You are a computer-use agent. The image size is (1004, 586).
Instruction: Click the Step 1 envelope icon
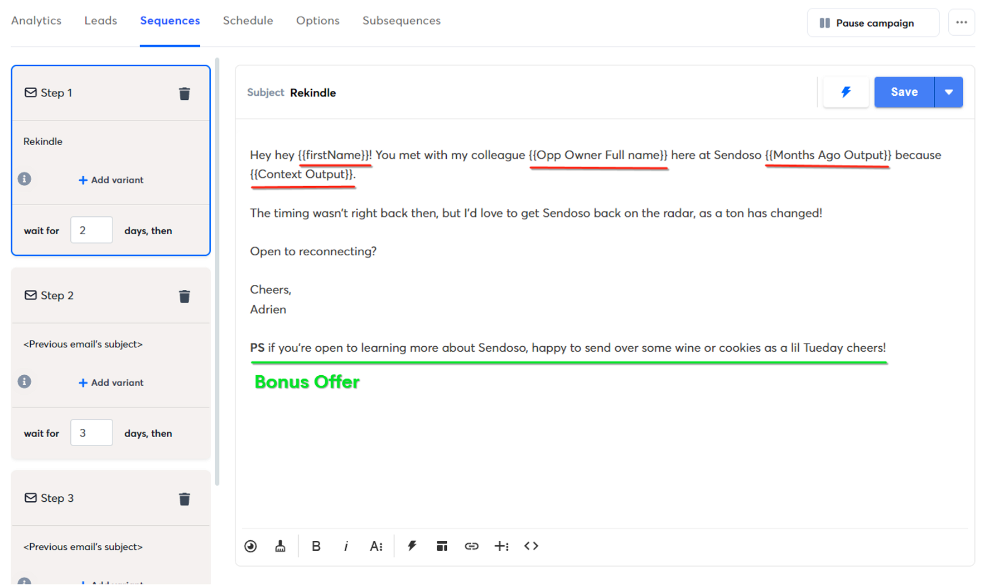click(x=31, y=93)
